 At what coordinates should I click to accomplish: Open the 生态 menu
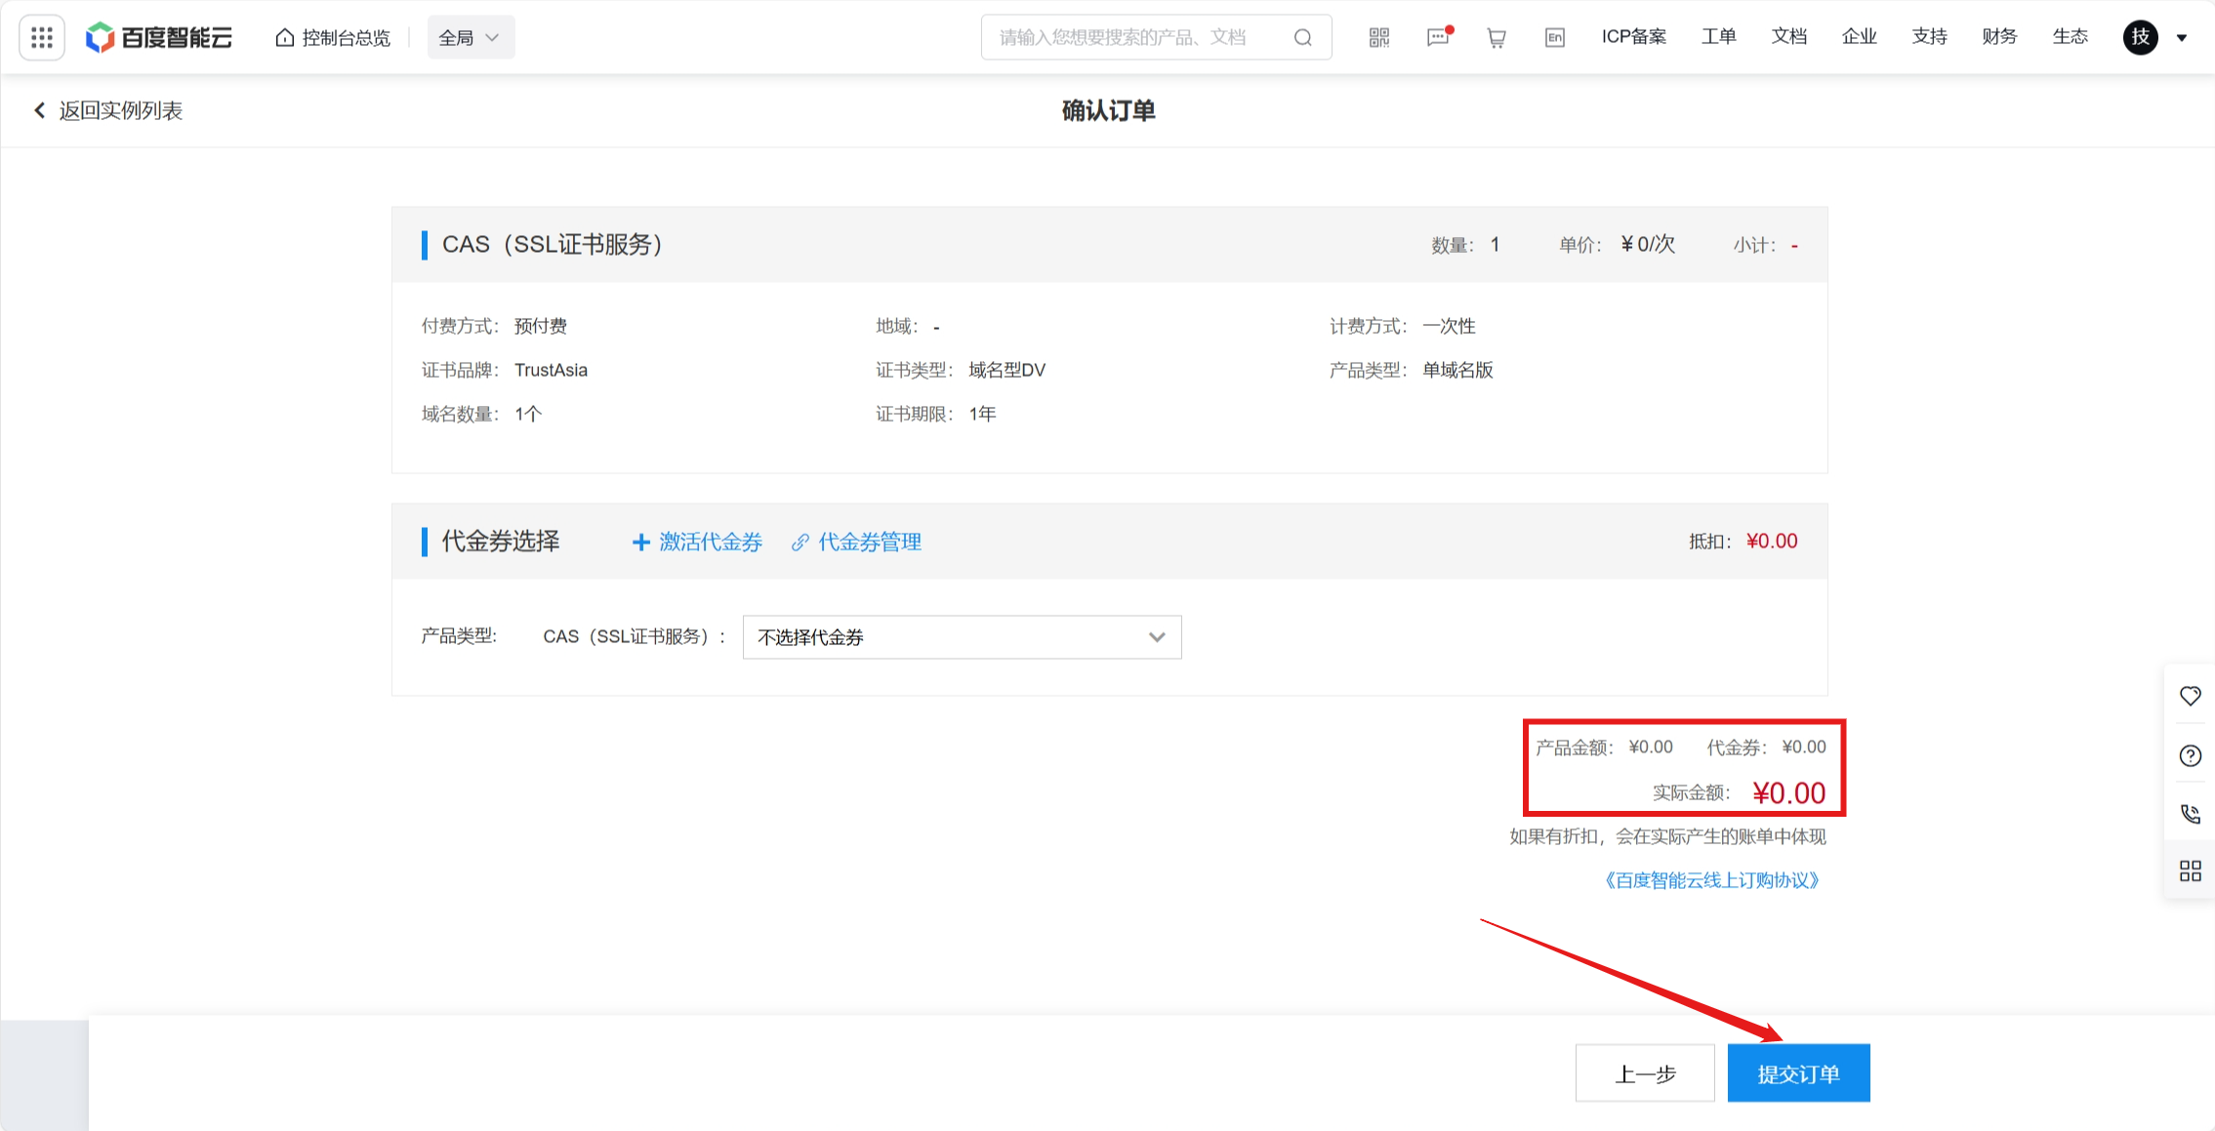[2070, 36]
